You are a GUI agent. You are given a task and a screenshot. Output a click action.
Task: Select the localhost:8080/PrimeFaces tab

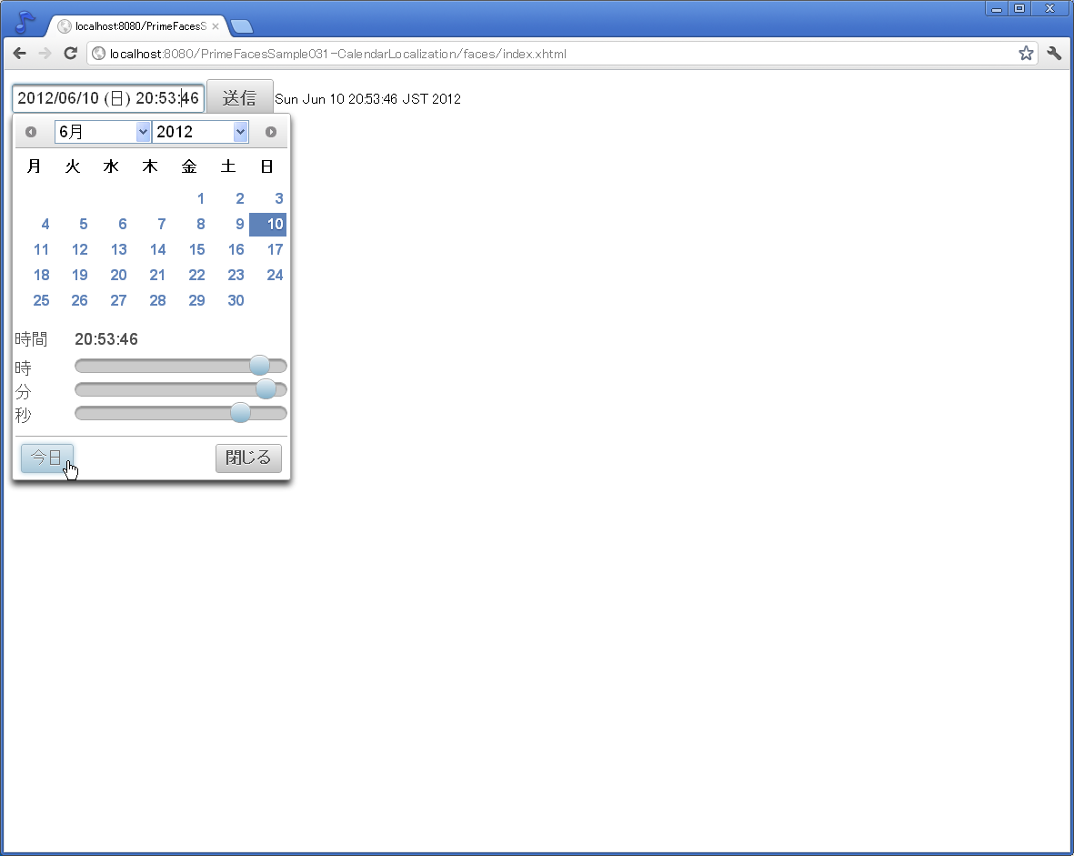click(136, 26)
